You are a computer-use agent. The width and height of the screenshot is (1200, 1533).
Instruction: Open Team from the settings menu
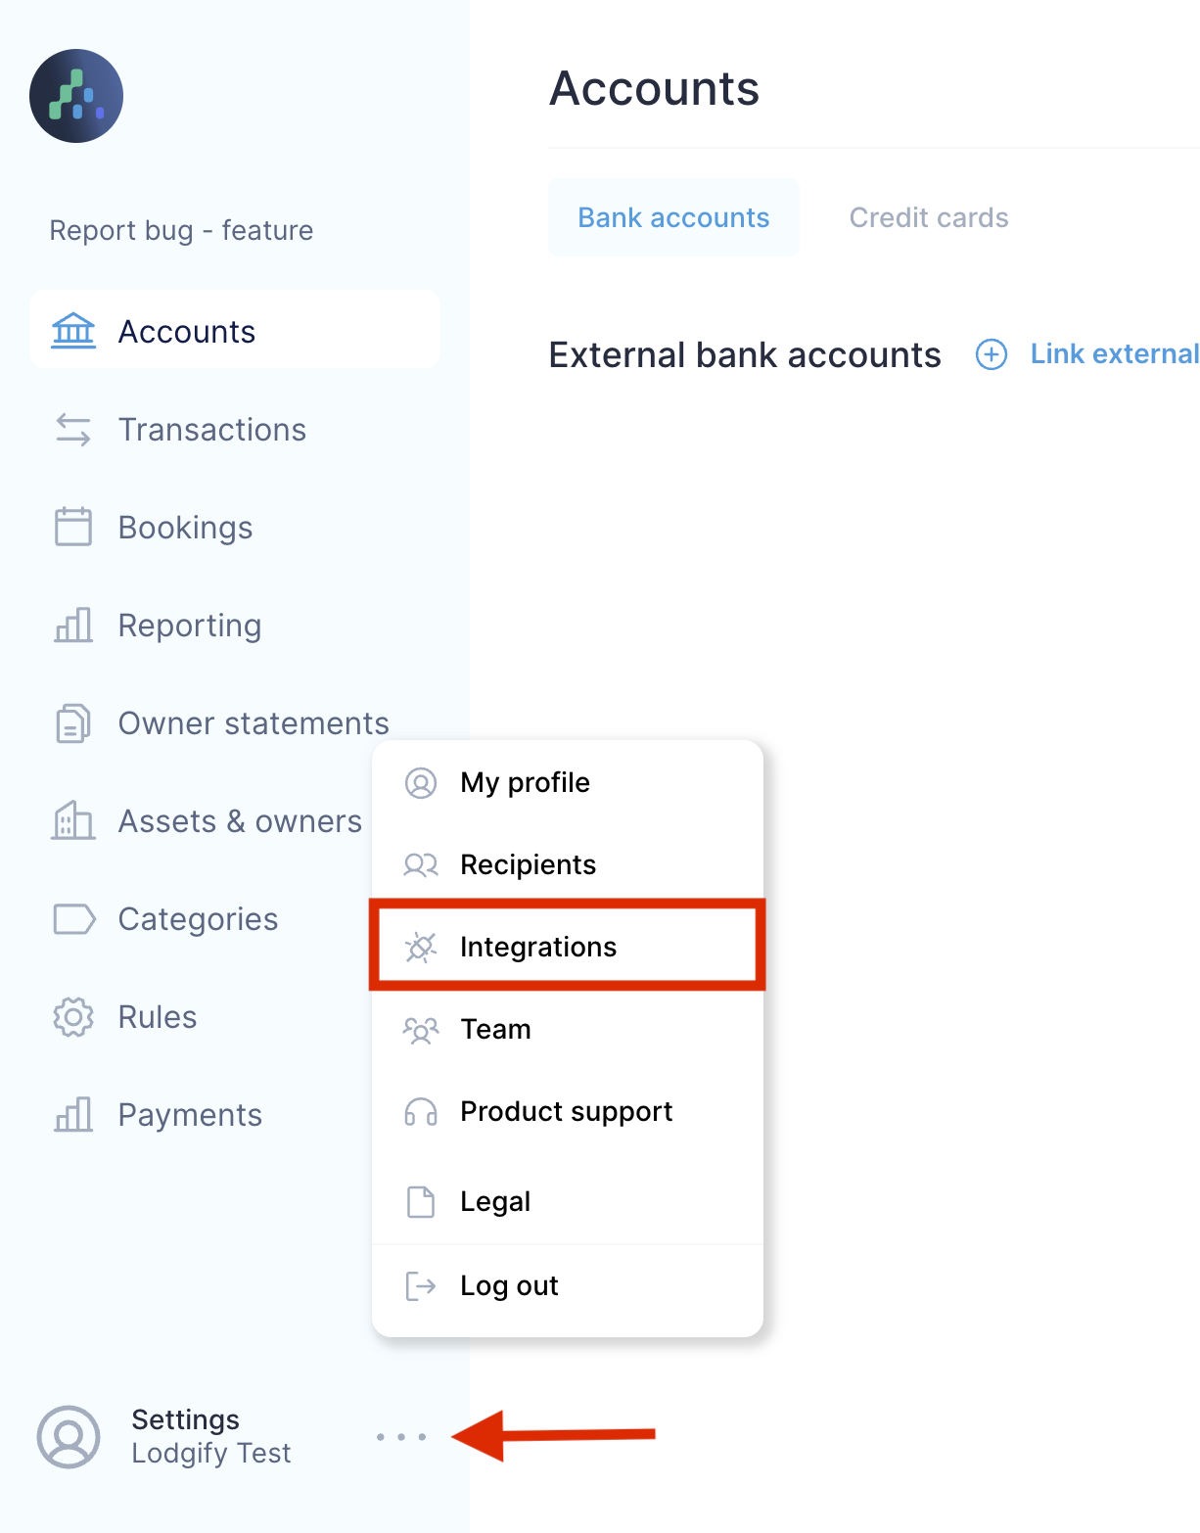point(495,1030)
